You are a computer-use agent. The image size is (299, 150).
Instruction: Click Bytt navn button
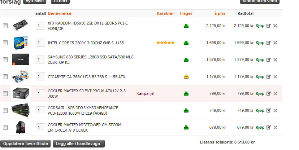(x=35, y=1)
